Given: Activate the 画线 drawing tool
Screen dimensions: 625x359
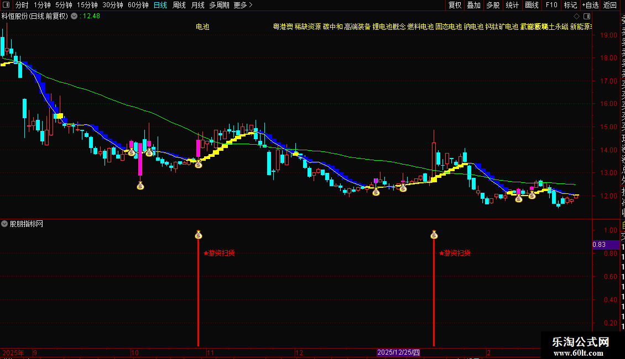Looking at the screenshot, I should [x=532, y=5].
